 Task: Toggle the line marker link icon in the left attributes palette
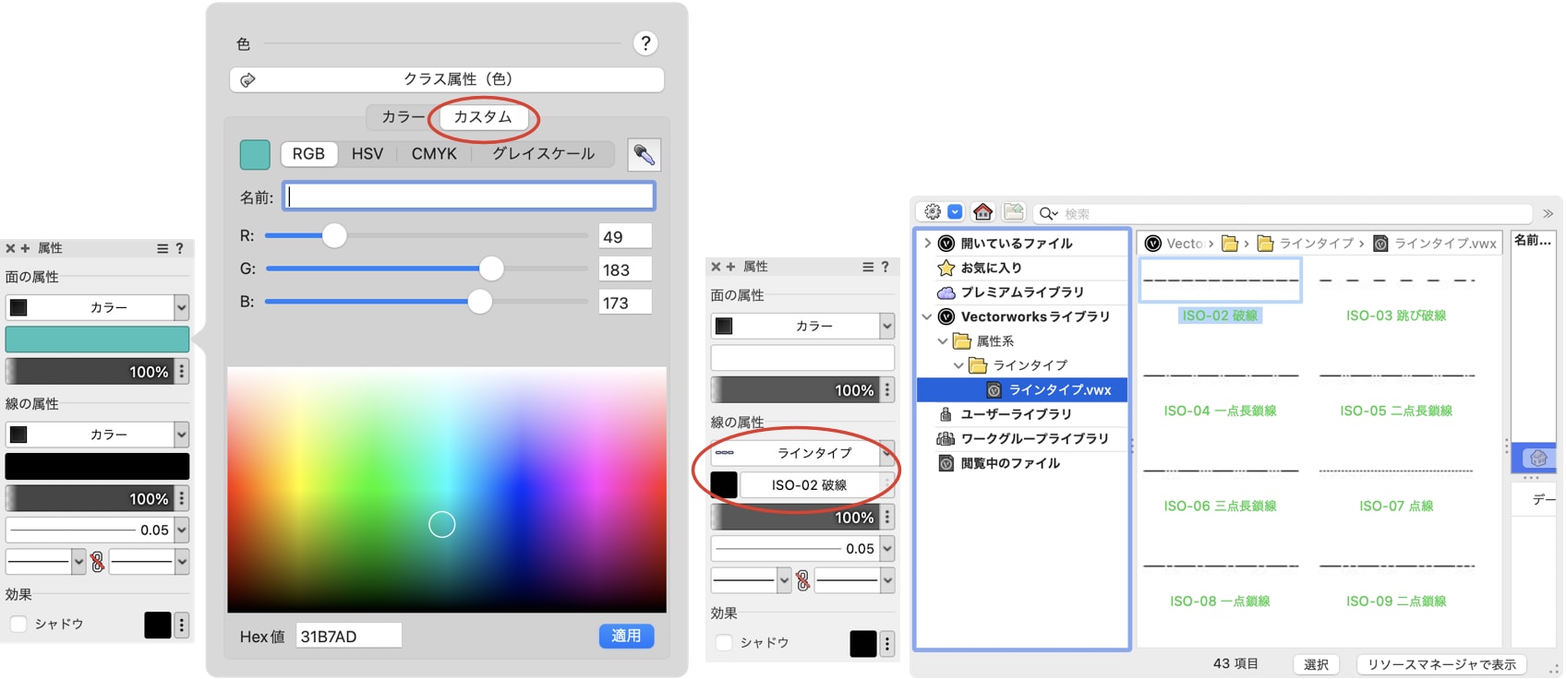[x=98, y=561]
